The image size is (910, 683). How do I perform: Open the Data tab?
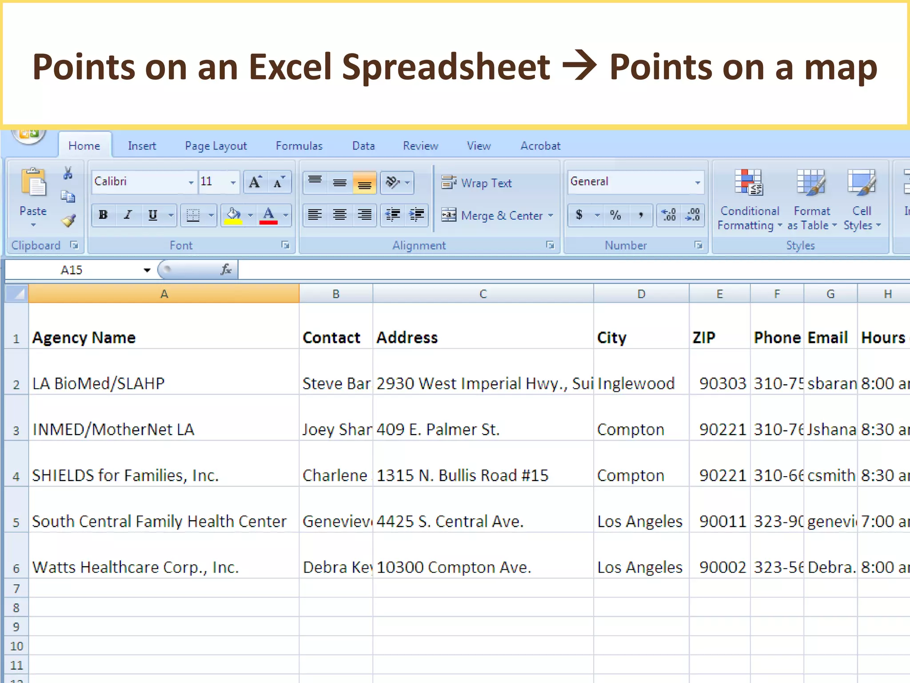point(363,145)
